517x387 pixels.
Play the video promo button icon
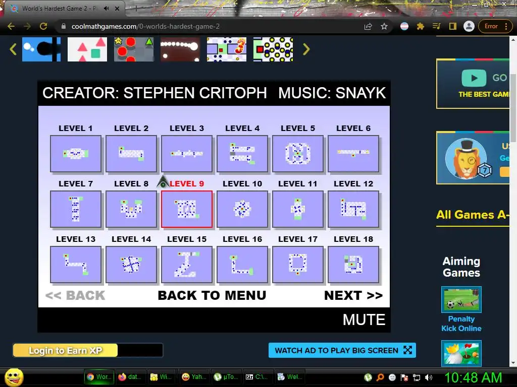pos(474,78)
